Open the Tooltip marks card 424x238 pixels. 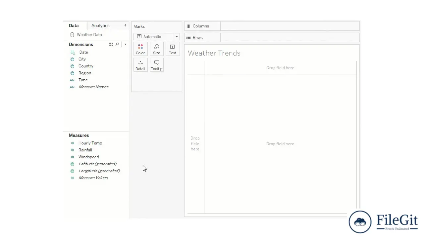click(x=156, y=65)
